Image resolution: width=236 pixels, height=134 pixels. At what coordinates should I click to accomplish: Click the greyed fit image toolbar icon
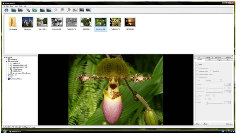pos(75,10)
